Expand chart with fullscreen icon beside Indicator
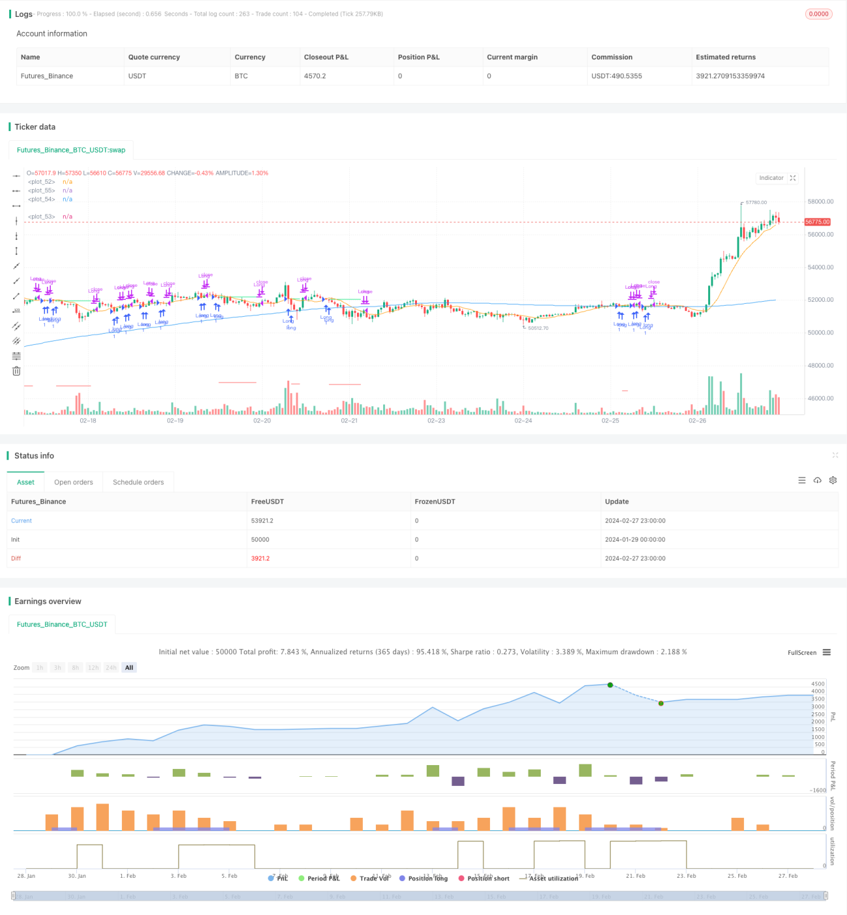The width and height of the screenshot is (847, 915). tap(793, 178)
